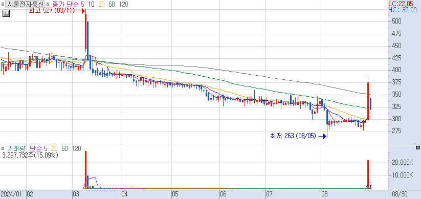The width and height of the screenshot is (421, 199).
Task: Click the 275 price axis label
Action: tap(397, 131)
